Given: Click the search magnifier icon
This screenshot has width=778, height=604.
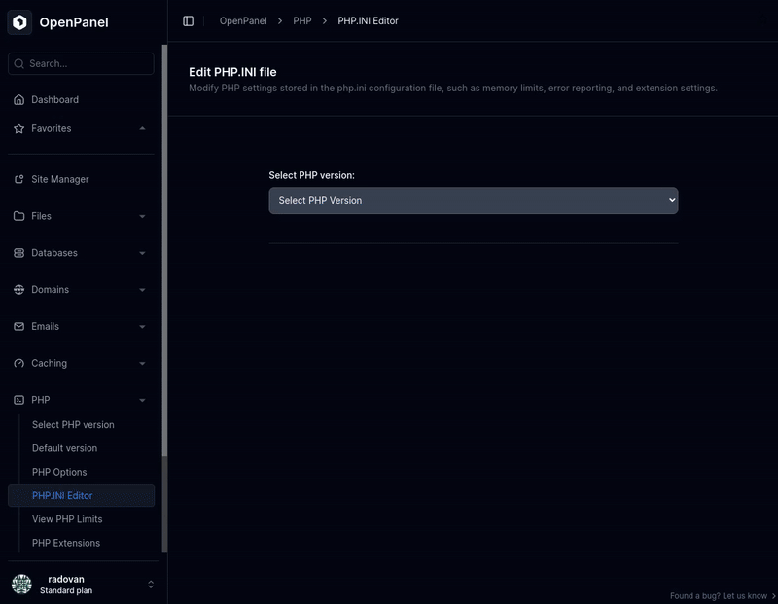Looking at the screenshot, I should coord(18,63).
